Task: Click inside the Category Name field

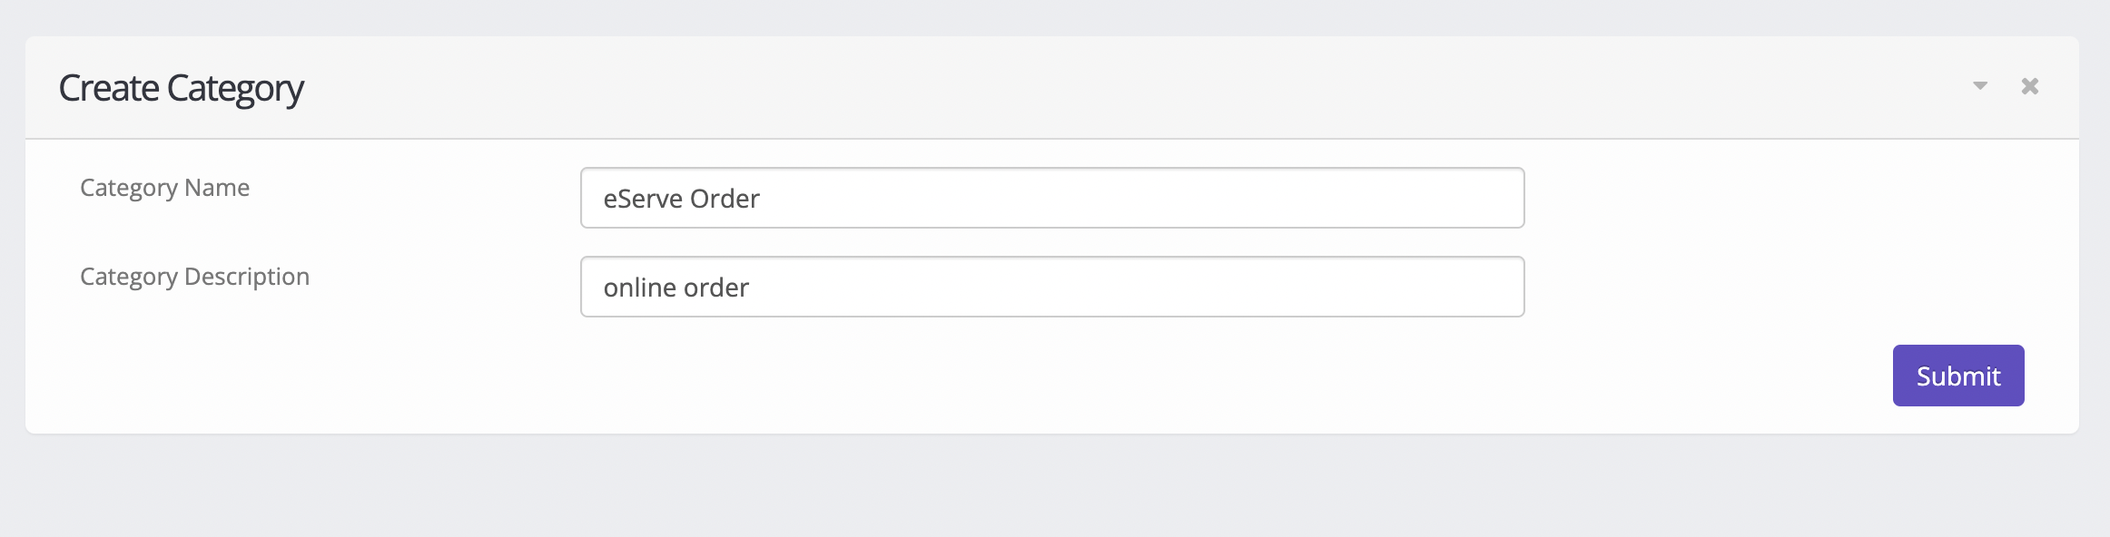Action: pos(1051,198)
